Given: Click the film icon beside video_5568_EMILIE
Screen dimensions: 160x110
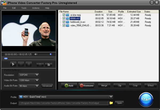Looking at the screenshot, I should [67, 25].
